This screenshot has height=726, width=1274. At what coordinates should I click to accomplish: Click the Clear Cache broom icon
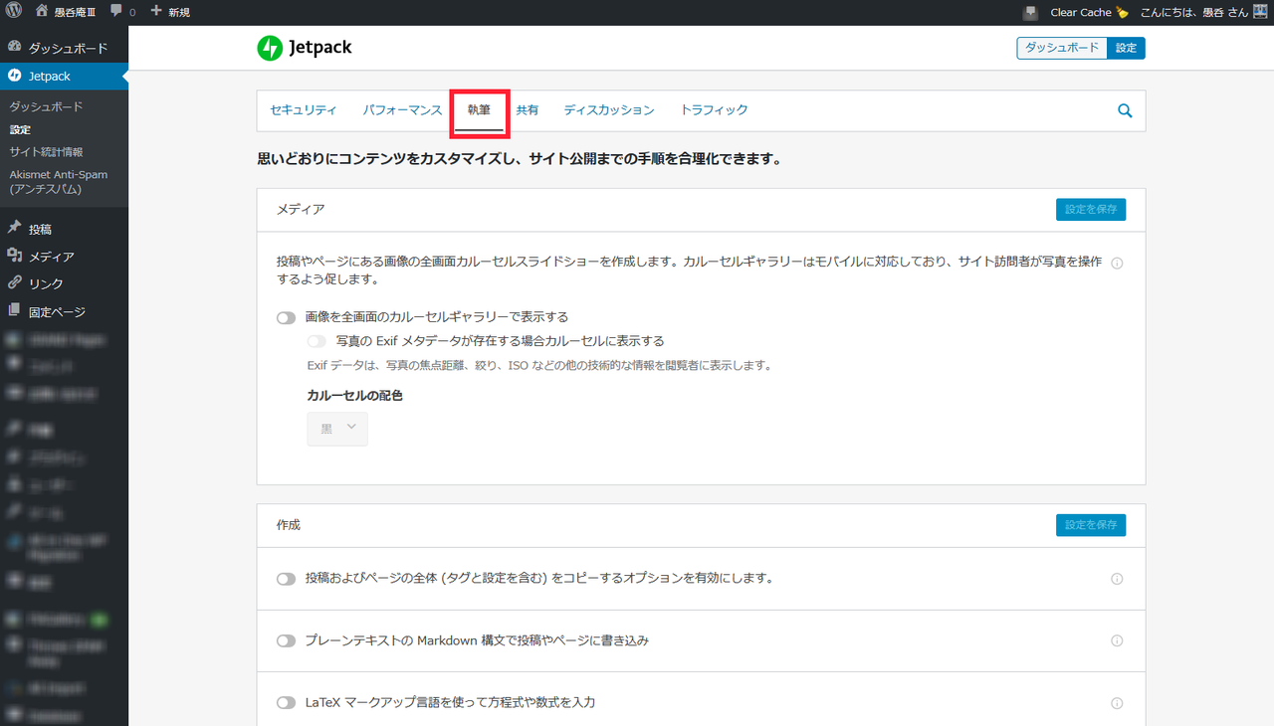point(1122,12)
